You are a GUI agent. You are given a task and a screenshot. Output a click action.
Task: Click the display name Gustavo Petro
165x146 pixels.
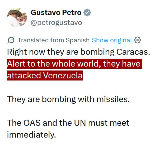56,12
